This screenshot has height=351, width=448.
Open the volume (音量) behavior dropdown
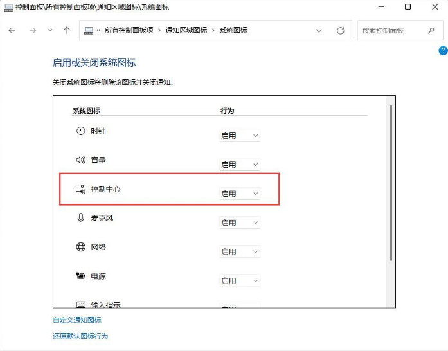tap(240, 165)
